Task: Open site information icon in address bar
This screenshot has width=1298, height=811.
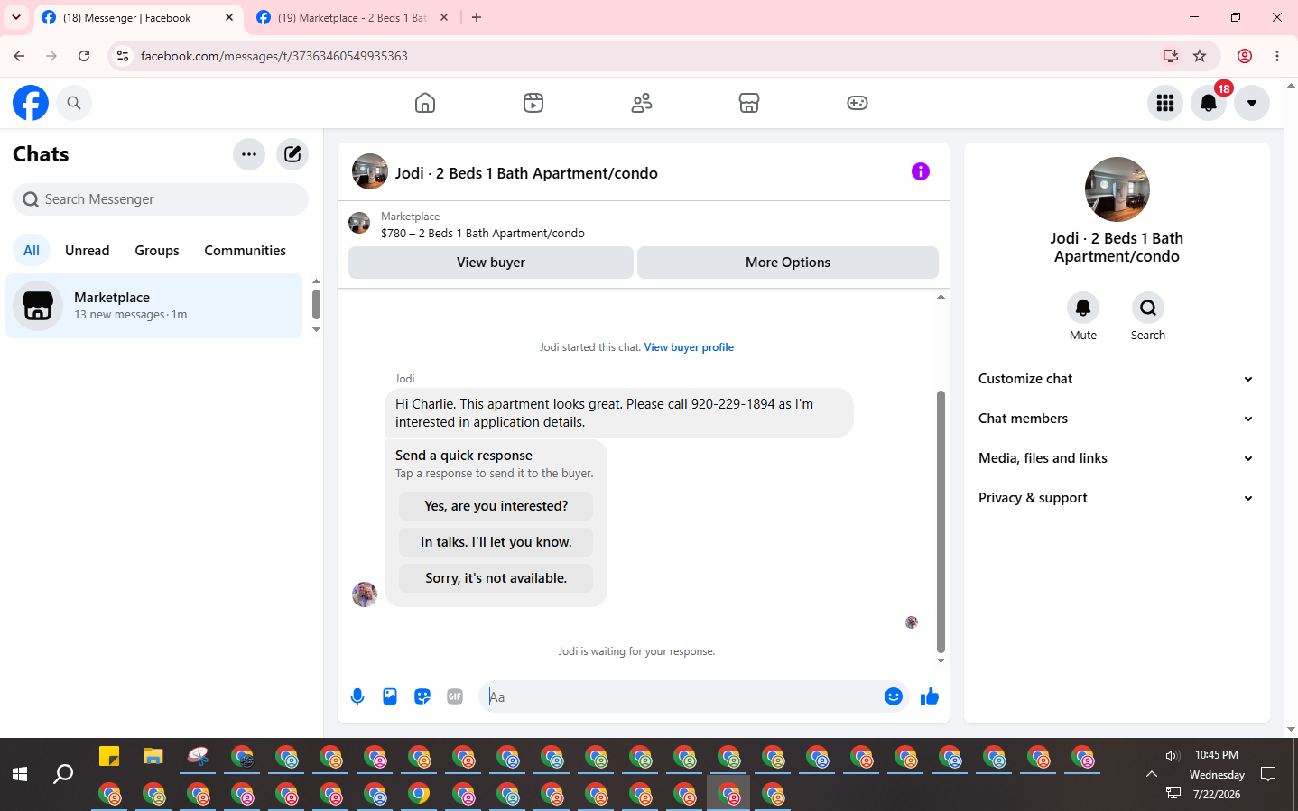Action: 124,56
